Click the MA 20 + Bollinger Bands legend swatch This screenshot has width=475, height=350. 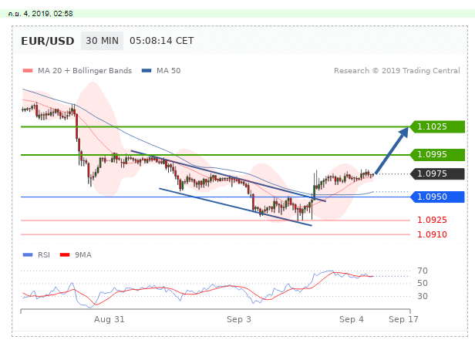(x=28, y=71)
